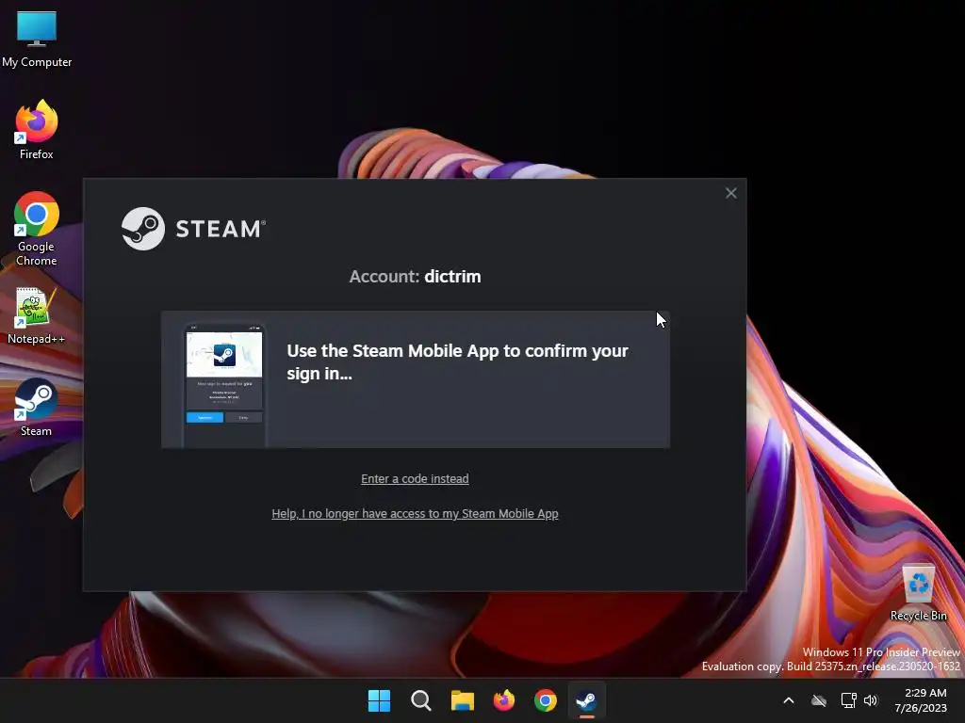Image resolution: width=965 pixels, height=723 pixels.
Task: Select the Steam desktop shortcut
Action: click(37, 408)
